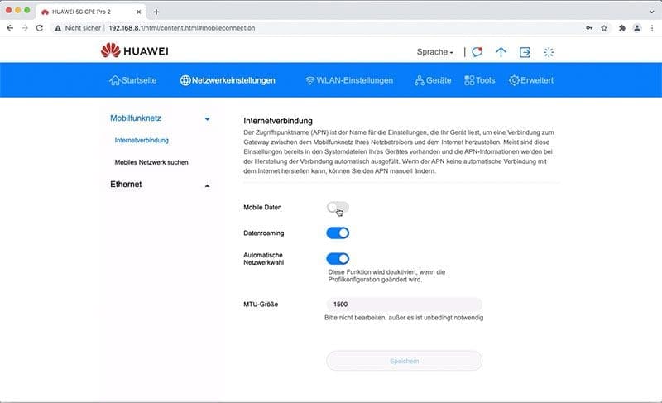This screenshot has height=403, width=662.
Task: Click the loading spinner icon in header
Action: pyautogui.click(x=549, y=52)
